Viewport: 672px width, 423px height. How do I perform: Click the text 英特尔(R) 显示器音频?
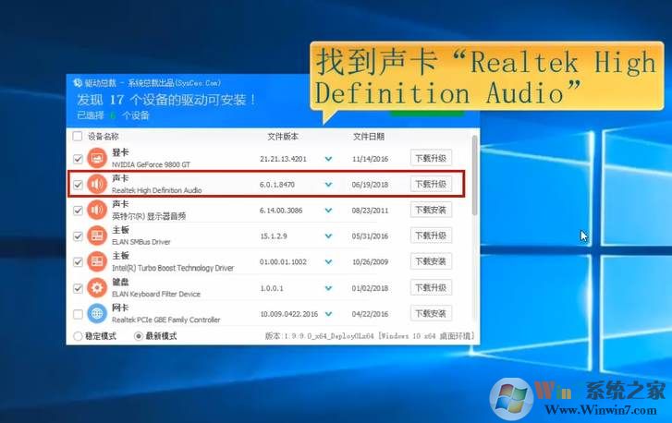click(x=149, y=216)
